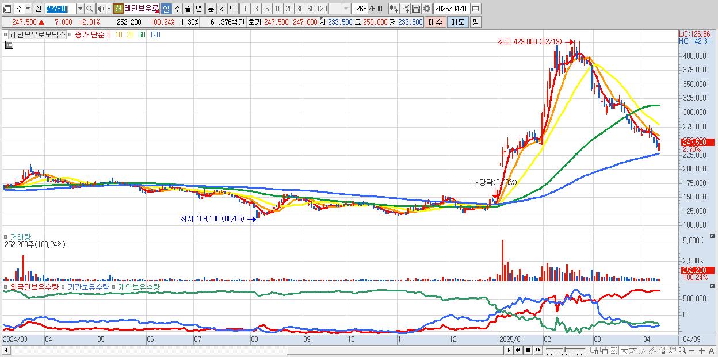The height and width of the screenshot is (357, 718).
Task: Select interval 10 in the interval row
Action: point(278,9)
